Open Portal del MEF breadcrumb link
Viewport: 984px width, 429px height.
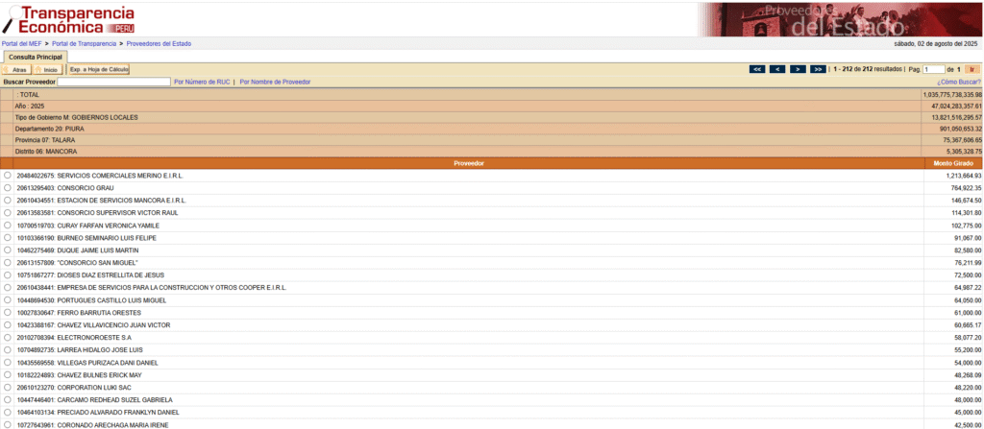23,43
